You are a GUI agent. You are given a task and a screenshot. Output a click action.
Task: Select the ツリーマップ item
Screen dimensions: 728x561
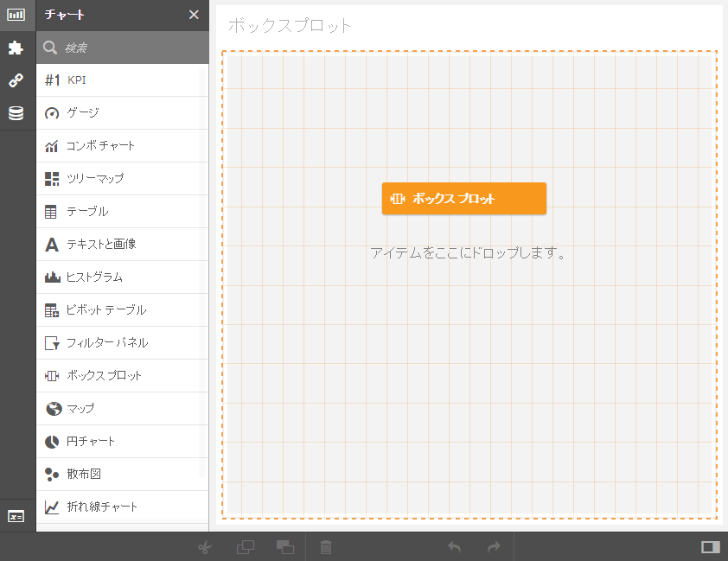click(123, 179)
